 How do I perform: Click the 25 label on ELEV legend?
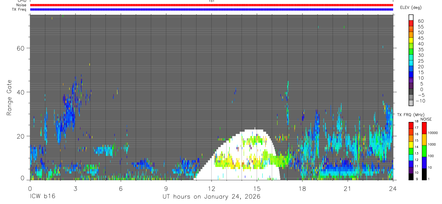click(x=420, y=61)
